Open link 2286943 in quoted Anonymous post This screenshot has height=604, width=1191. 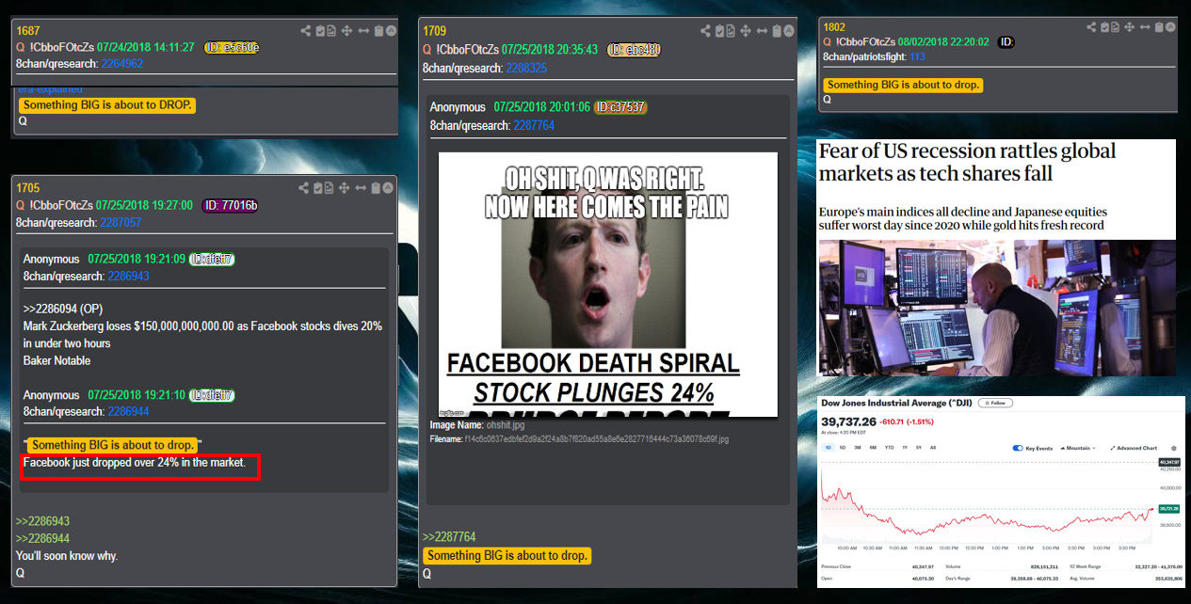129,276
